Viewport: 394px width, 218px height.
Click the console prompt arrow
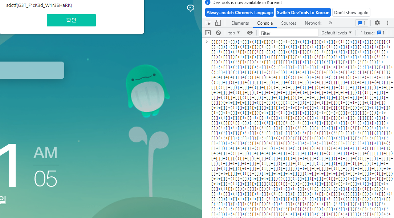tap(207, 42)
